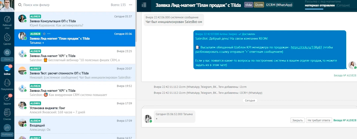Toggle star on conversation A15828
This screenshot has height=139, width=357.
point(44,34)
